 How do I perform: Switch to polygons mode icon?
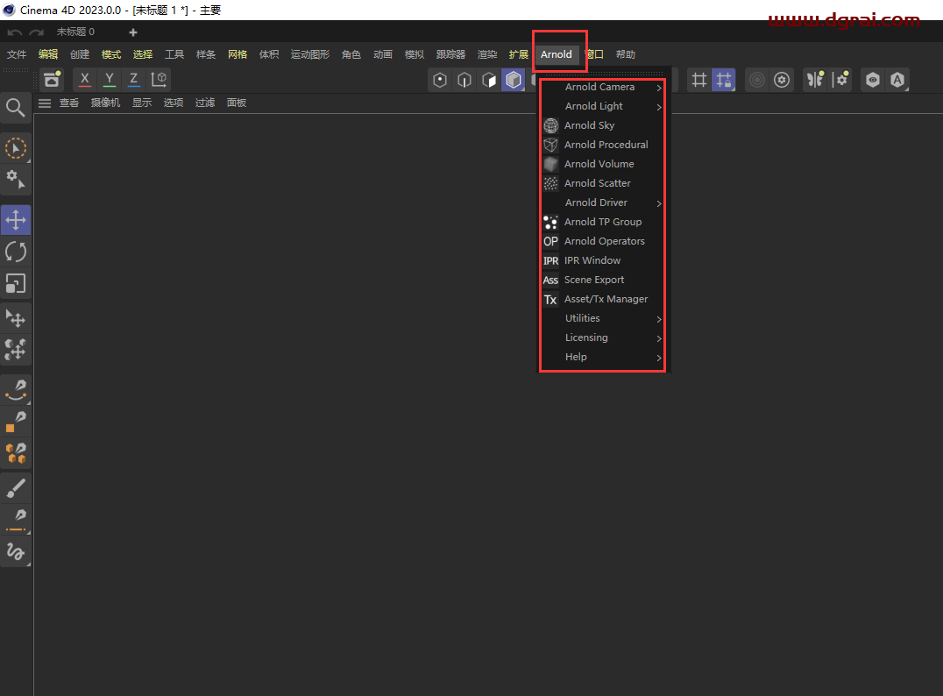point(489,80)
